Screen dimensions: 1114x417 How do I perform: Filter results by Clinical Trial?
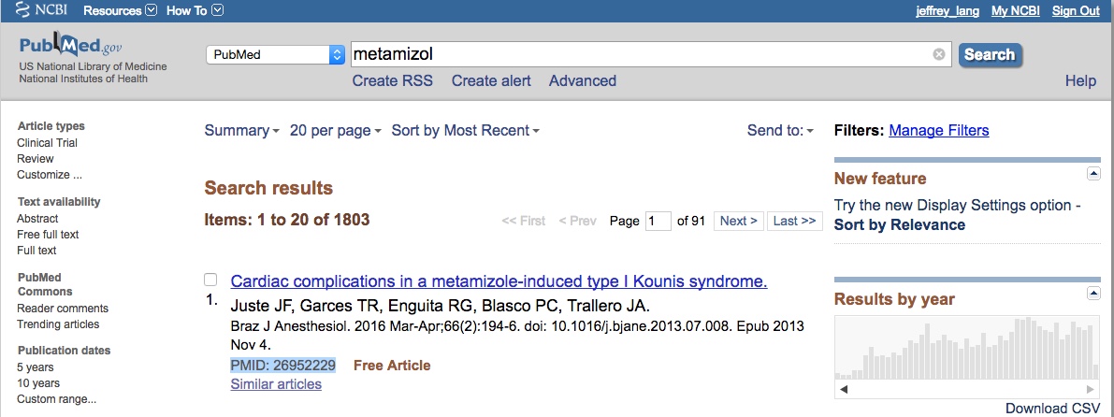47,143
